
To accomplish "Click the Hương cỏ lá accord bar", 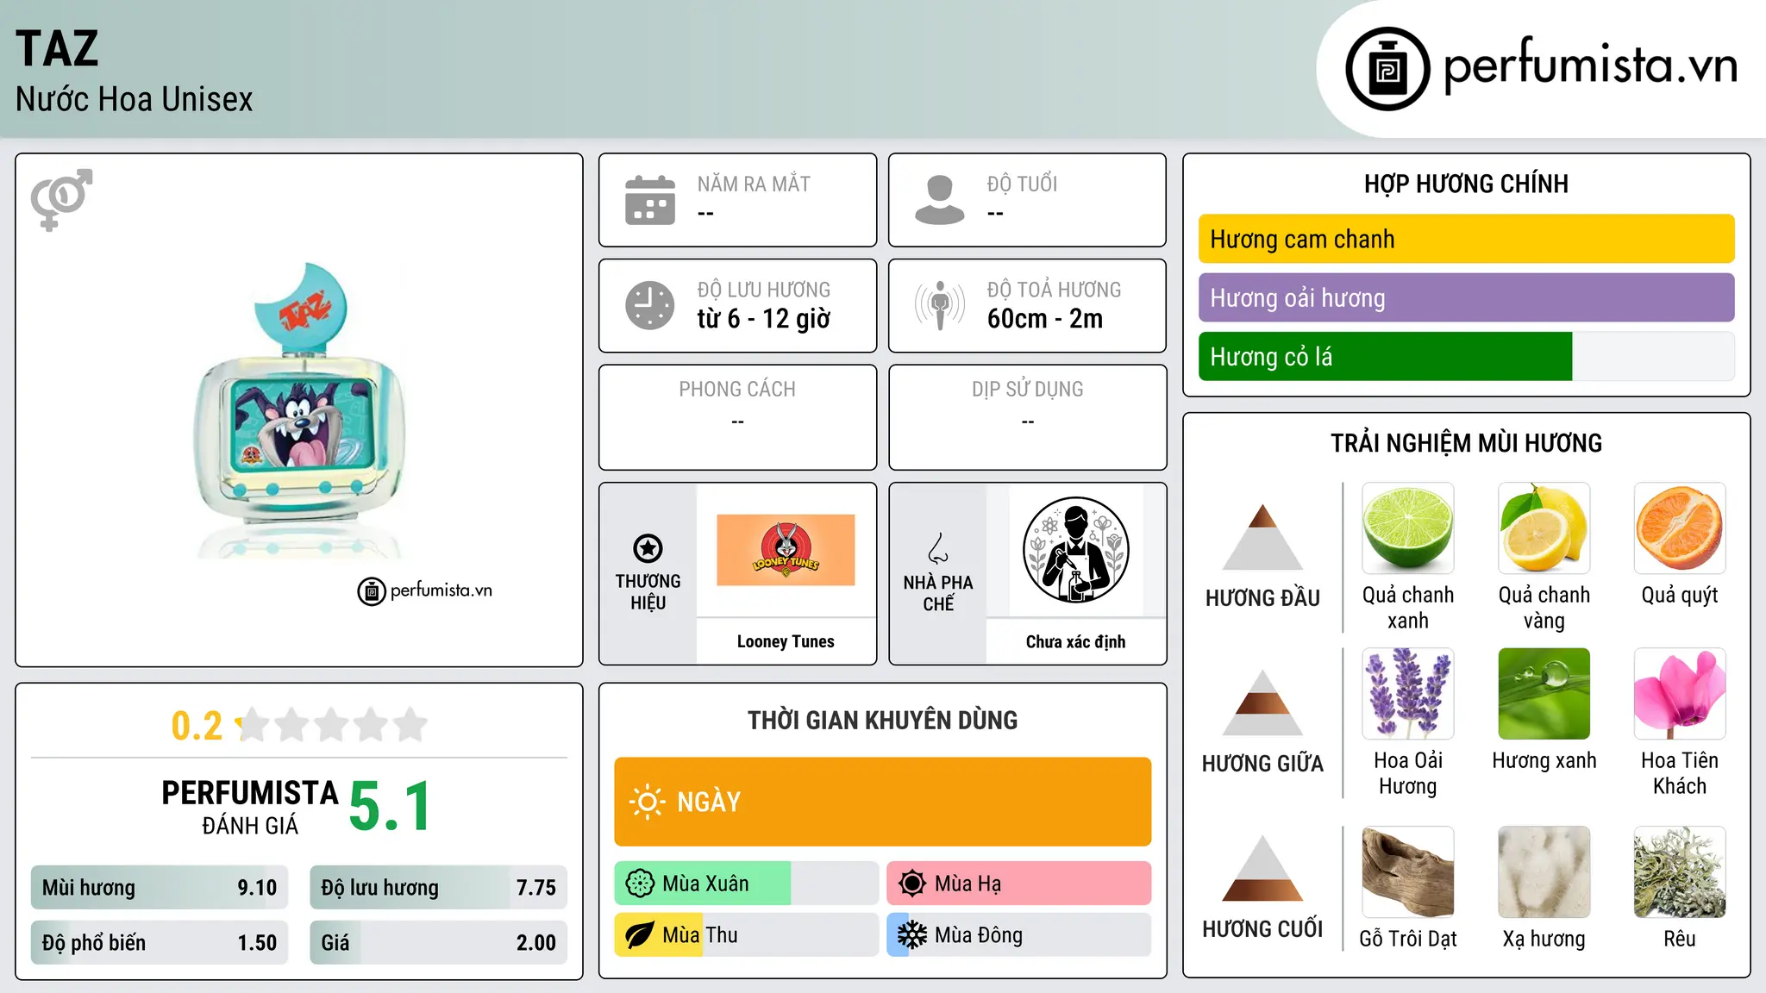I will pos(1466,356).
